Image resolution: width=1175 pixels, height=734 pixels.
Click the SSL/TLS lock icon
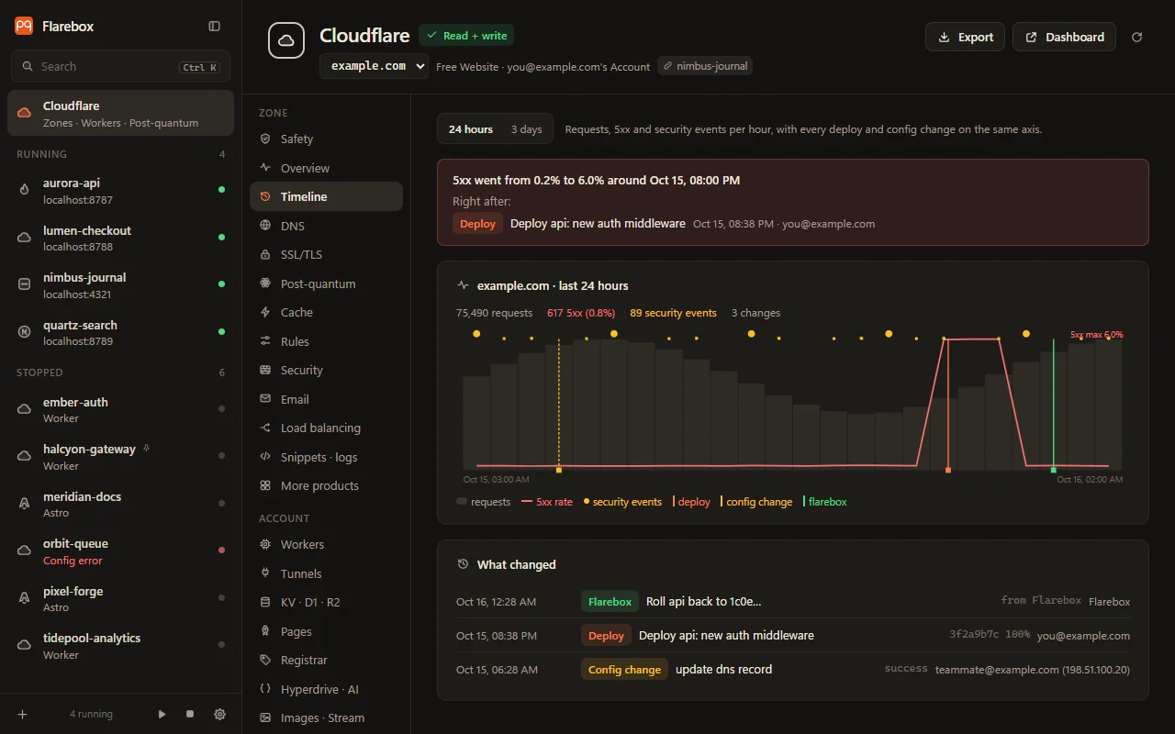(265, 254)
